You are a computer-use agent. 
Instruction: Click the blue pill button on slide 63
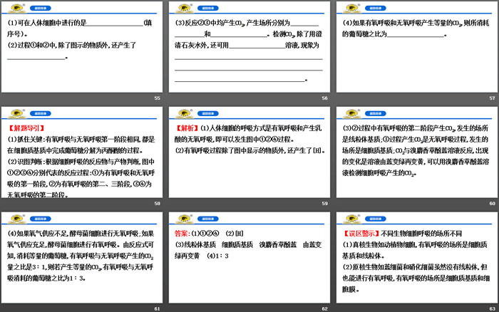point(376,219)
